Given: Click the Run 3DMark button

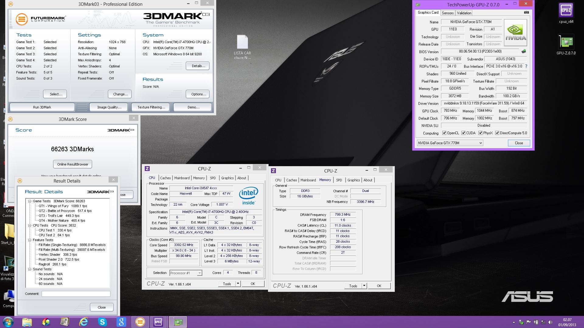Looking at the screenshot, I should 42,107.
